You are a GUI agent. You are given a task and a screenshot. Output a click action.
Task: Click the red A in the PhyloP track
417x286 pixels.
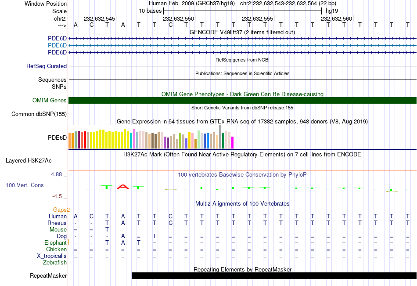click(123, 187)
